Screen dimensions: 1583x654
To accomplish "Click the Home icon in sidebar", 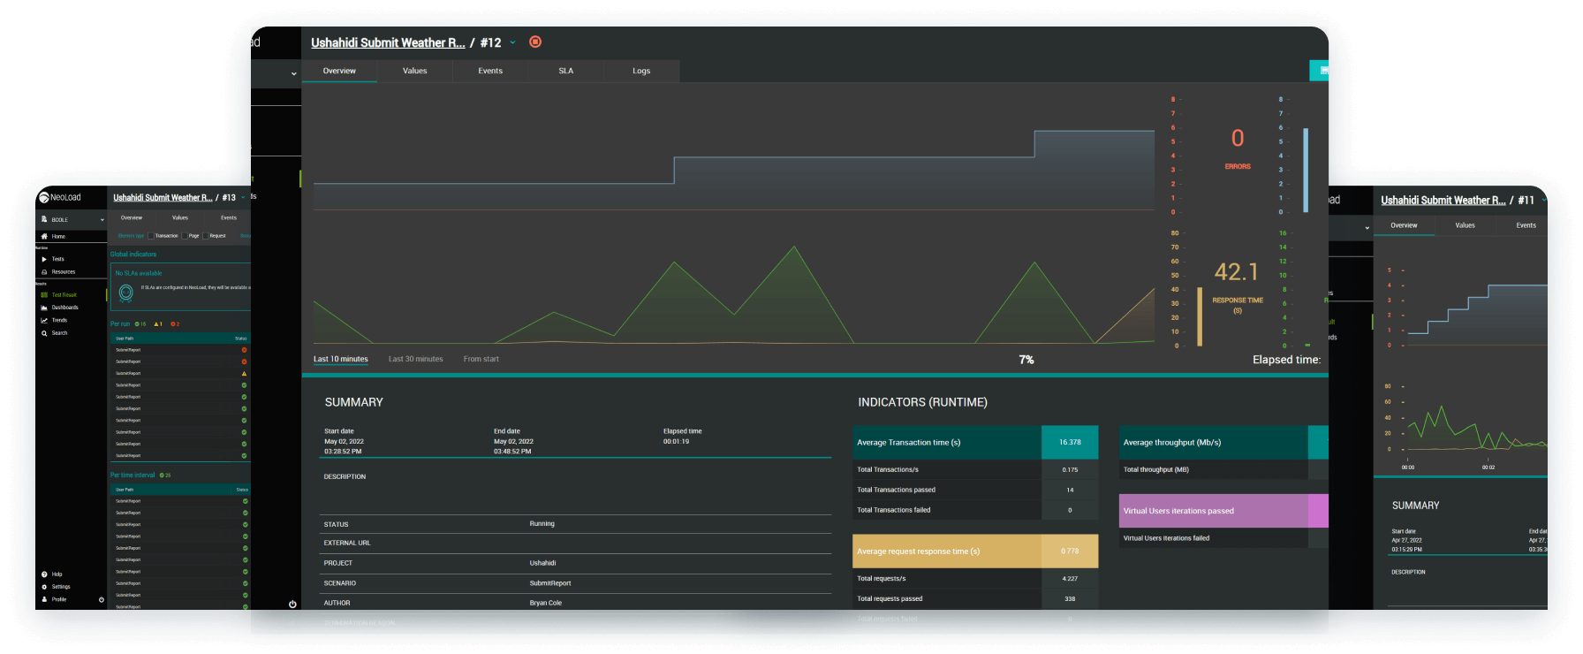I will point(44,237).
